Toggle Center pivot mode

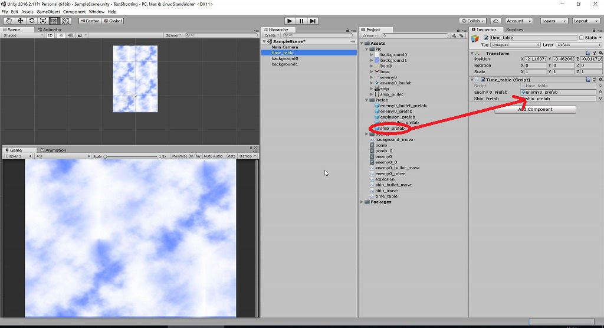(x=90, y=21)
